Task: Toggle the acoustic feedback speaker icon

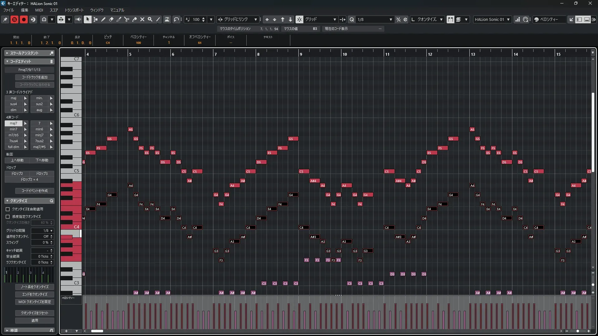Action: click(78, 19)
